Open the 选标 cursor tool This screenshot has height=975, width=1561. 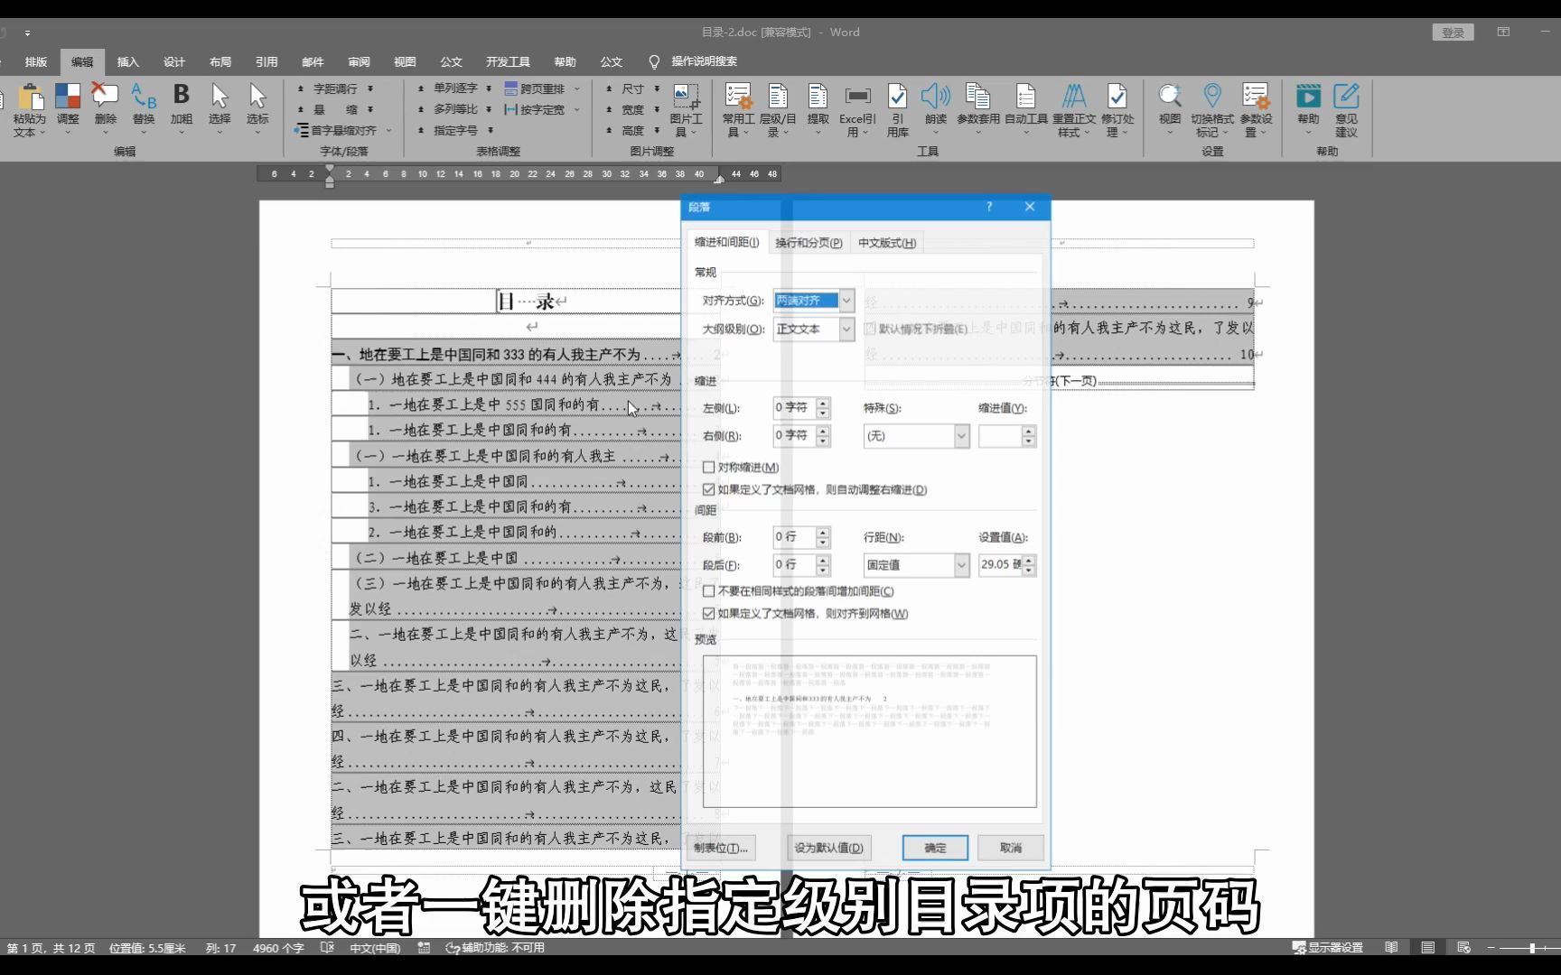(x=257, y=109)
